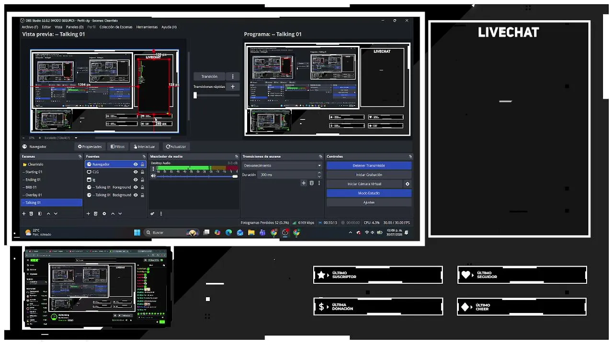613x344 pixels.
Task: Click Detener Transmisión button
Action: 369,165
